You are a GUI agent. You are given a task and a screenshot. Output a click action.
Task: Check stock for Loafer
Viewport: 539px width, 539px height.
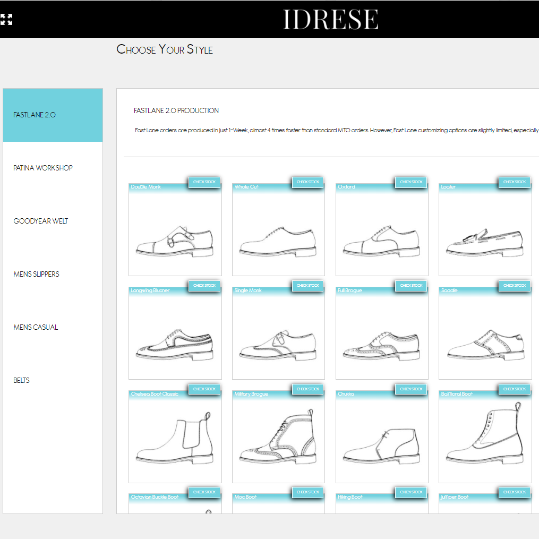tap(515, 182)
